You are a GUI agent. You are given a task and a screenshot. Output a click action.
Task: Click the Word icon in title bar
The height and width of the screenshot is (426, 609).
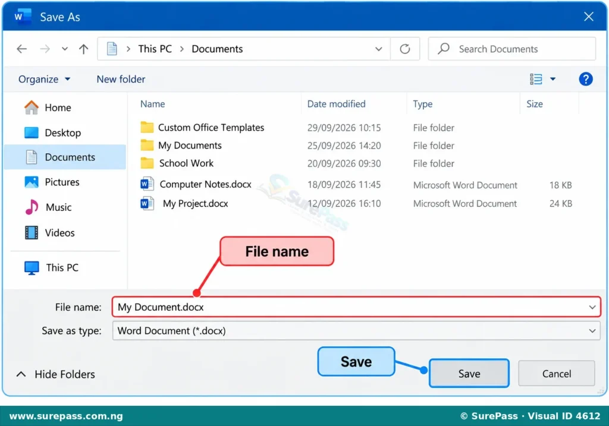tap(22, 17)
